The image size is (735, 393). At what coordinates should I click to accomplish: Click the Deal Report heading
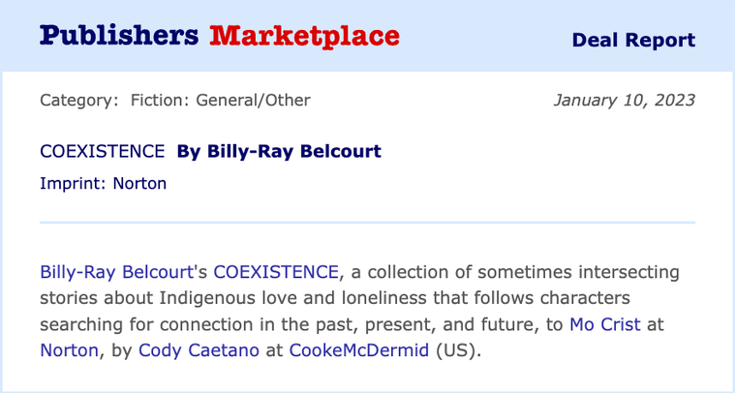[x=633, y=41]
